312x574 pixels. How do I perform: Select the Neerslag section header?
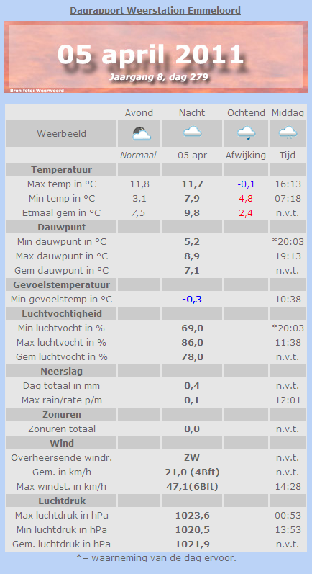tap(61, 371)
